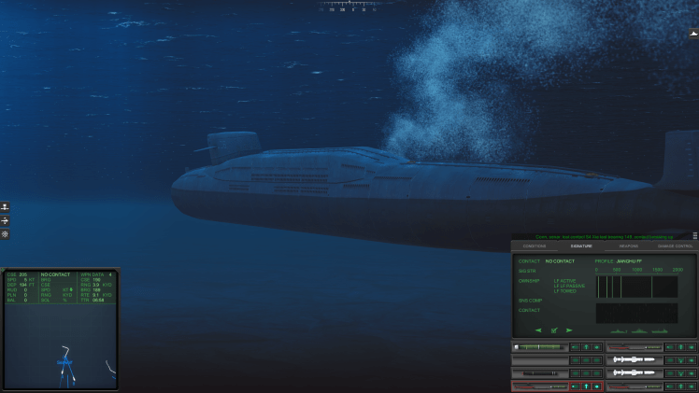
Task: Click previous contact left arrow
Action: point(538,330)
